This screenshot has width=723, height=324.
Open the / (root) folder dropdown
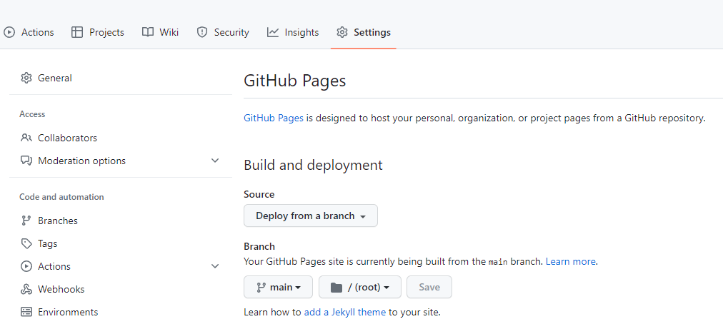tap(360, 287)
